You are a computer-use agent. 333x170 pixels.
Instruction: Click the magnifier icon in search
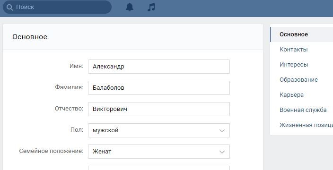[10, 7]
